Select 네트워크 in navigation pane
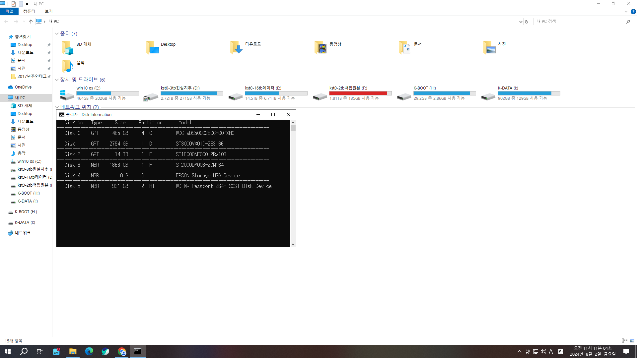This screenshot has width=637, height=358. [23, 233]
